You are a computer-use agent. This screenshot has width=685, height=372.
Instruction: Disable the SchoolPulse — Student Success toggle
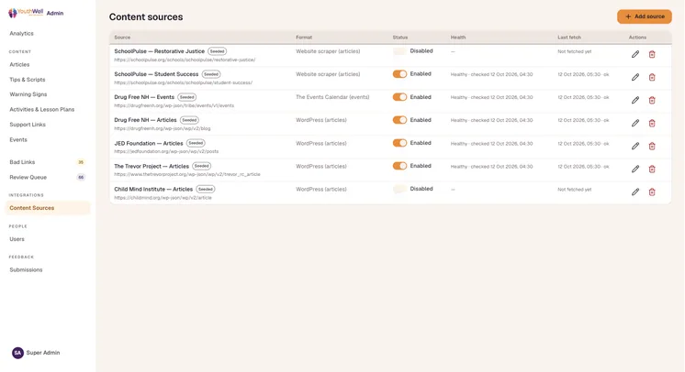click(x=399, y=74)
